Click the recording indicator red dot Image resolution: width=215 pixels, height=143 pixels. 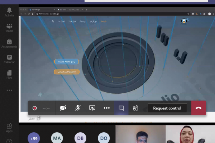point(35,108)
